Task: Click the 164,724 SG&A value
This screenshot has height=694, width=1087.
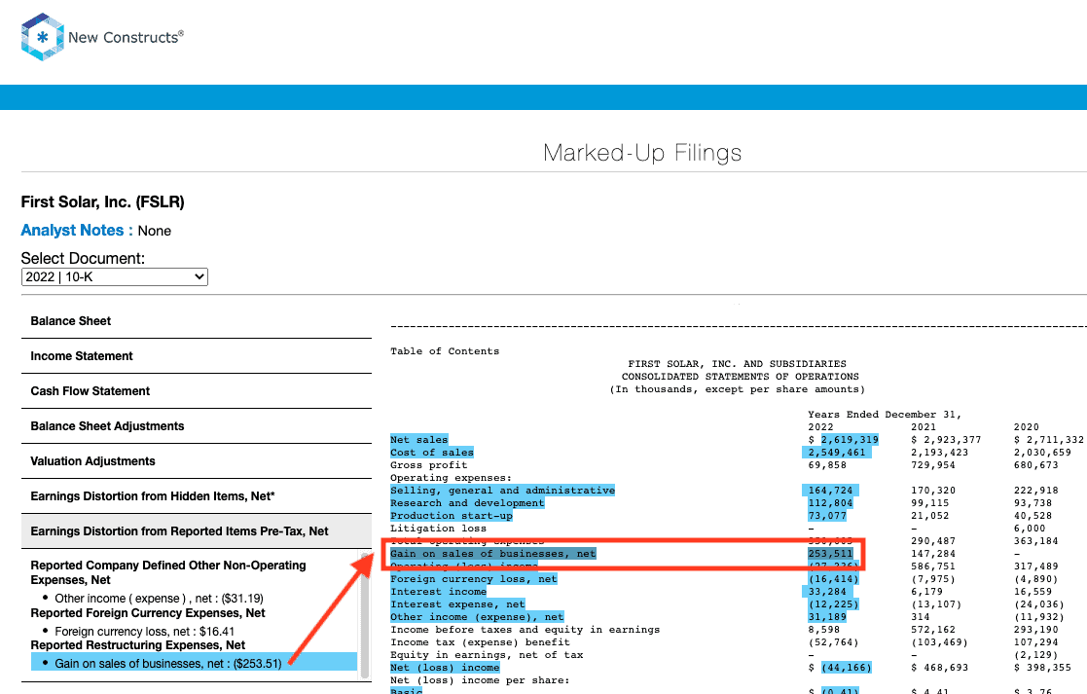Action: point(830,491)
